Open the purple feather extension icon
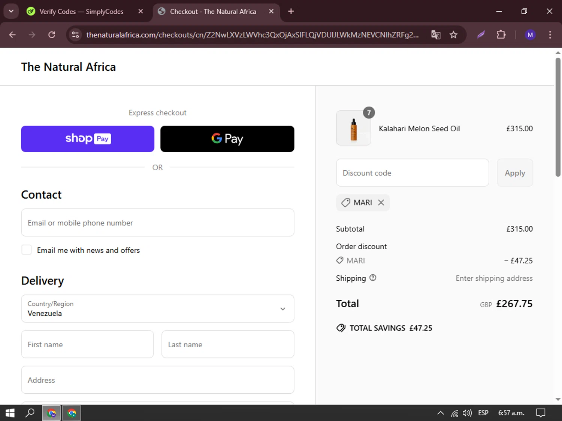 (x=481, y=35)
